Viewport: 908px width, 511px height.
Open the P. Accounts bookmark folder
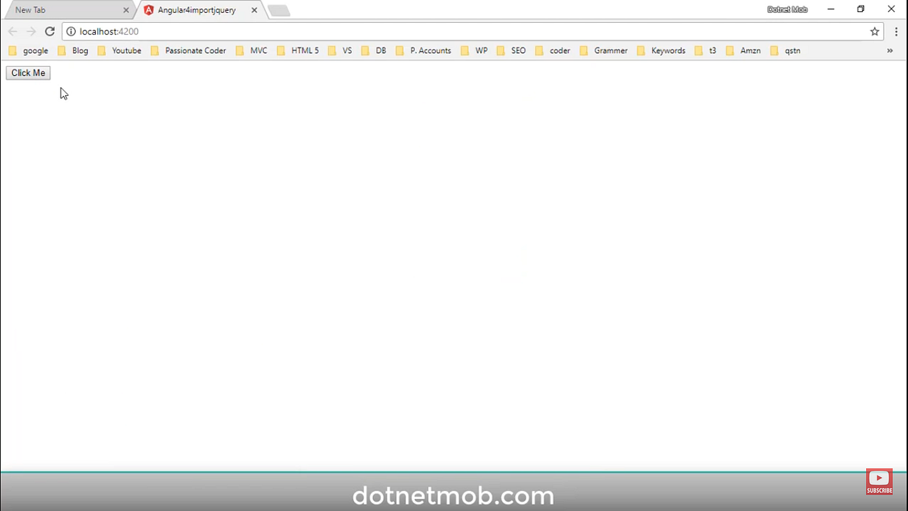(x=430, y=50)
